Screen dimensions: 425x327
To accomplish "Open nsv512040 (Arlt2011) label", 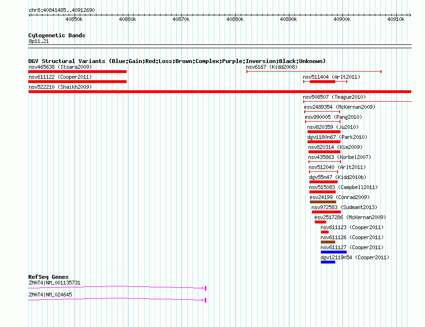I will pyautogui.click(x=337, y=167).
